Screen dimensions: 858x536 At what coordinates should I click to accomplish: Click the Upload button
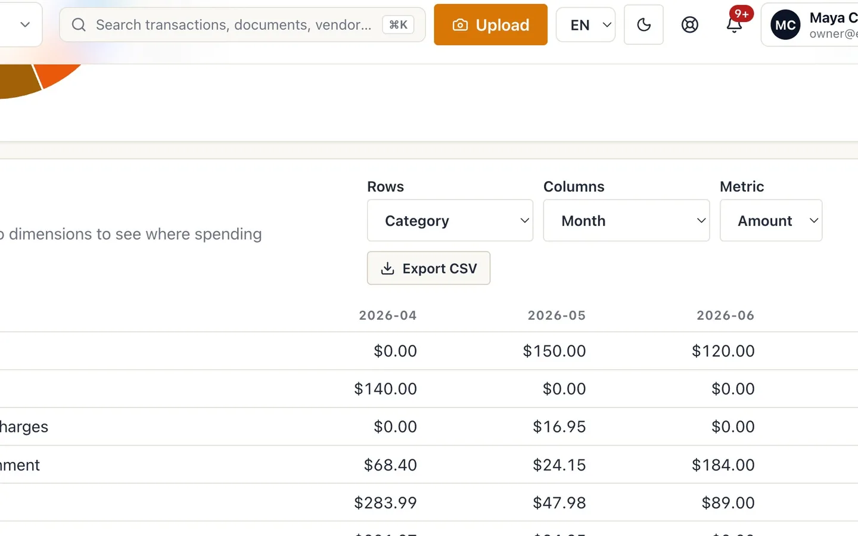pyautogui.click(x=490, y=24)
